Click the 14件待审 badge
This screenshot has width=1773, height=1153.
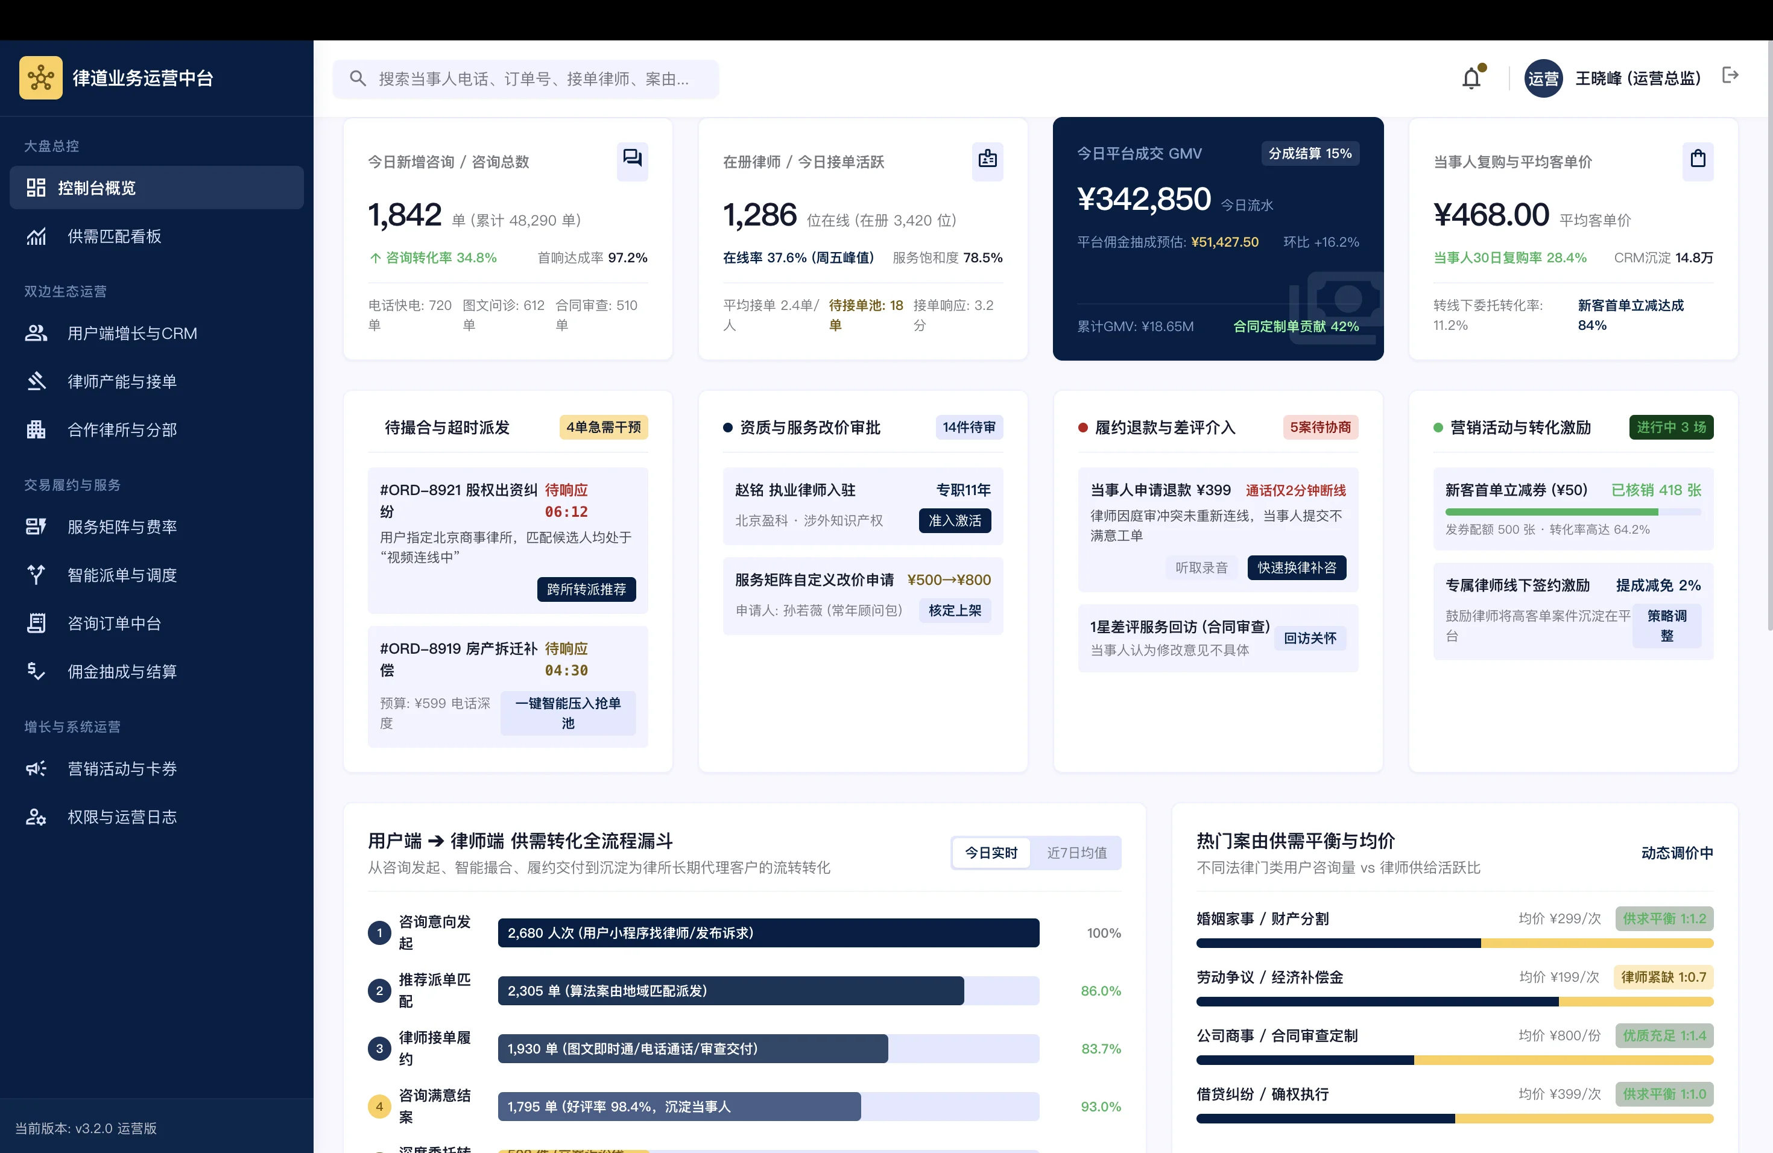point(969,428)
